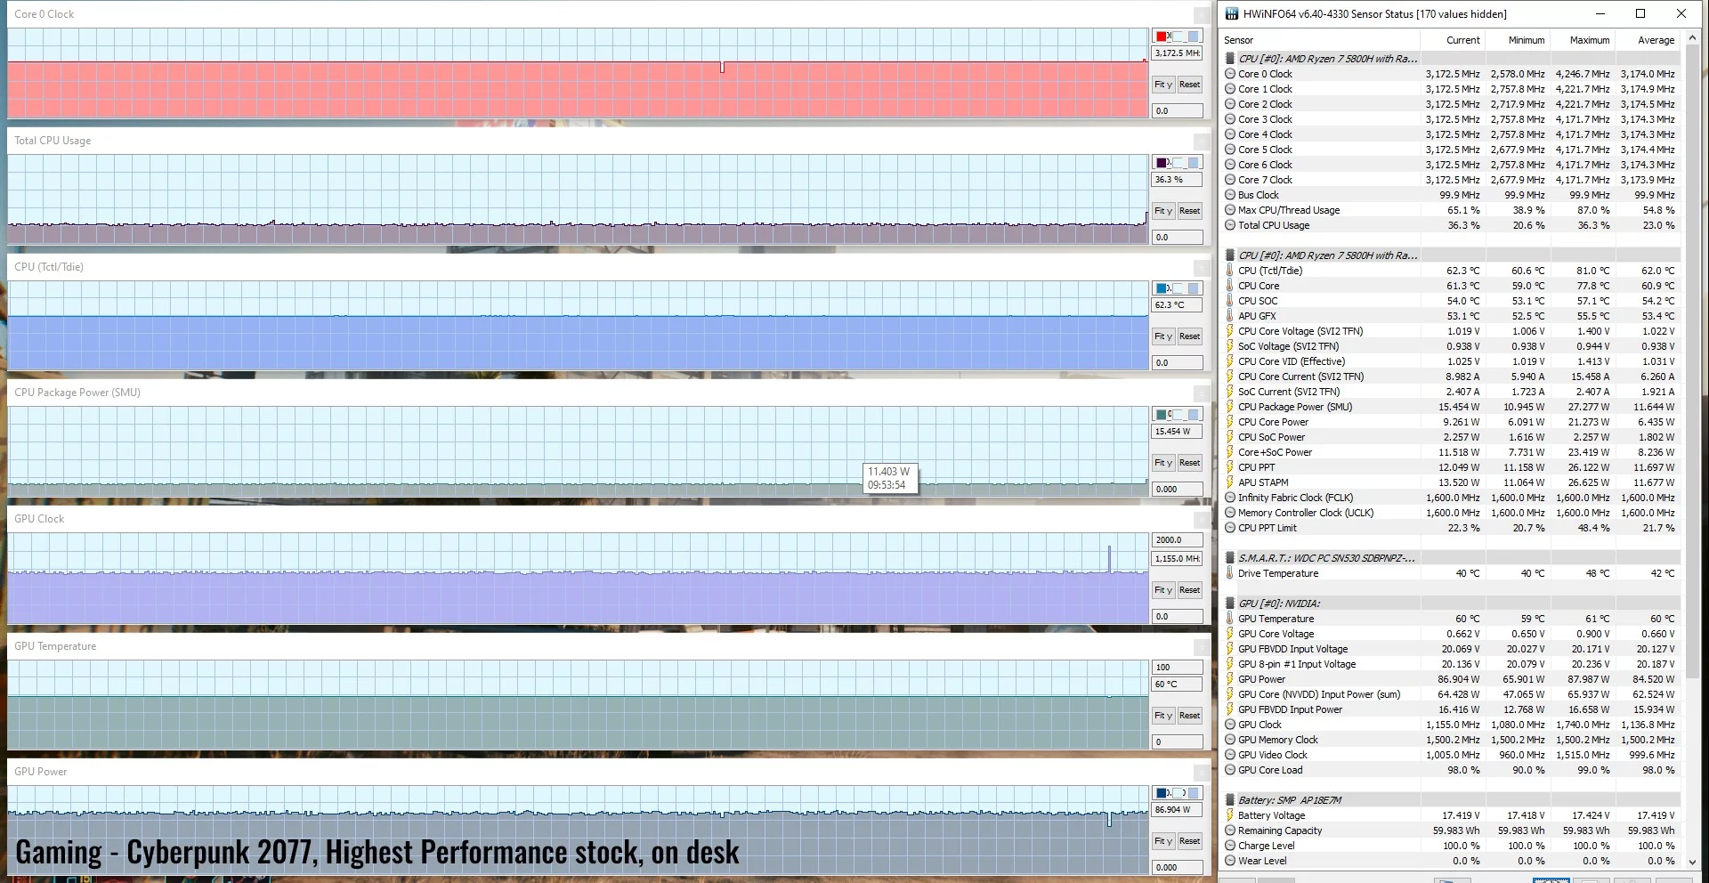Image resolution: width=1709 pixels, height=883 pixels.
Task: Toggle the series swatch in GPU Clock legend
Action: pos(1160,539)
